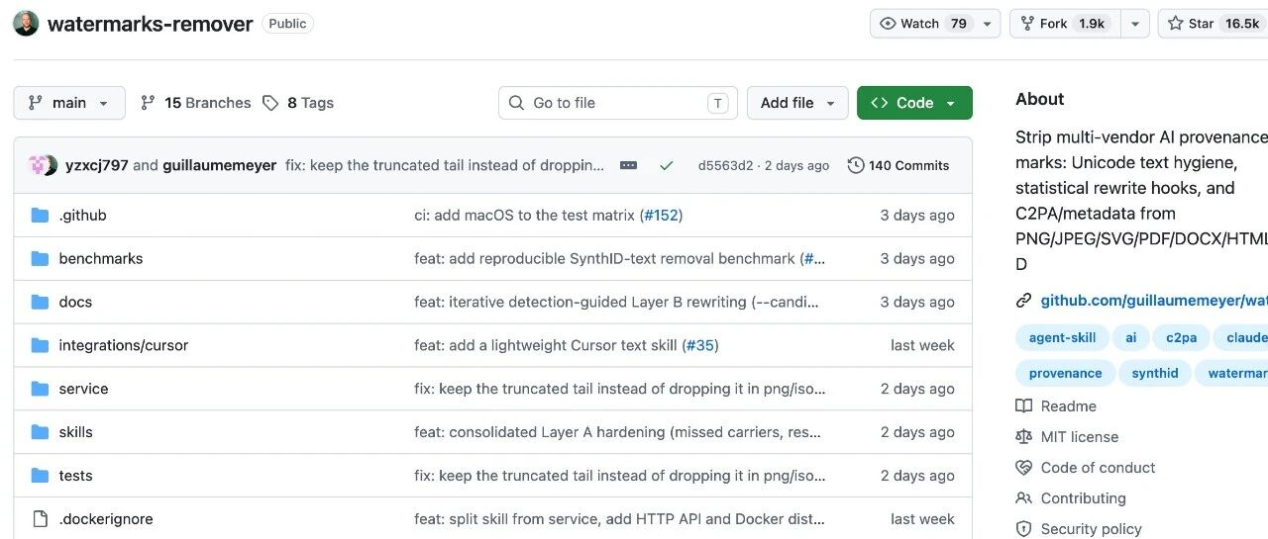Open the repository owner avatar
Screen dimensions: 1268x539
pos(27,24)
